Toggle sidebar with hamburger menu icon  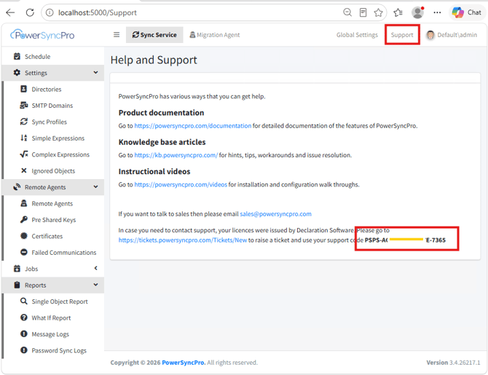click(x=117, y=34)
